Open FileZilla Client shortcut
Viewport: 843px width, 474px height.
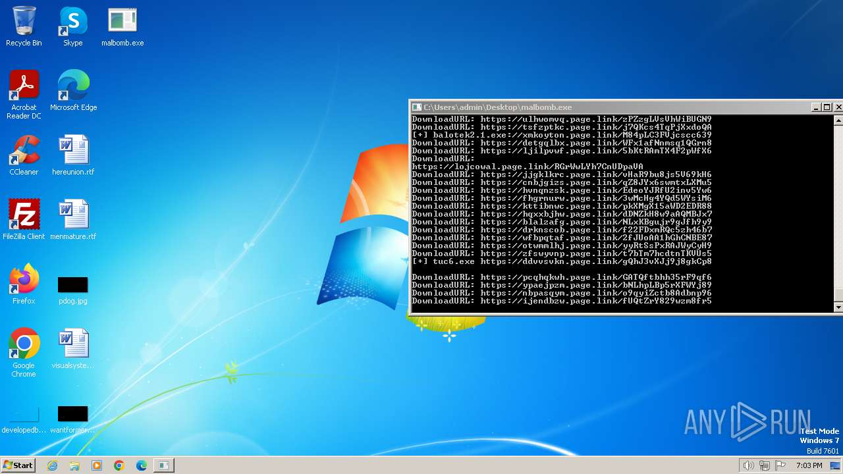[x=24, y=220]
